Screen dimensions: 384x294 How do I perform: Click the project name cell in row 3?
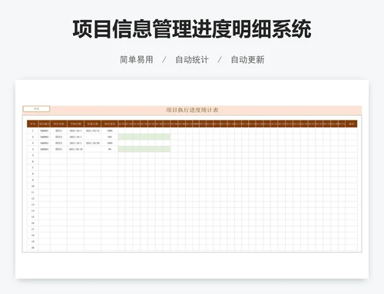coord(58,143)
